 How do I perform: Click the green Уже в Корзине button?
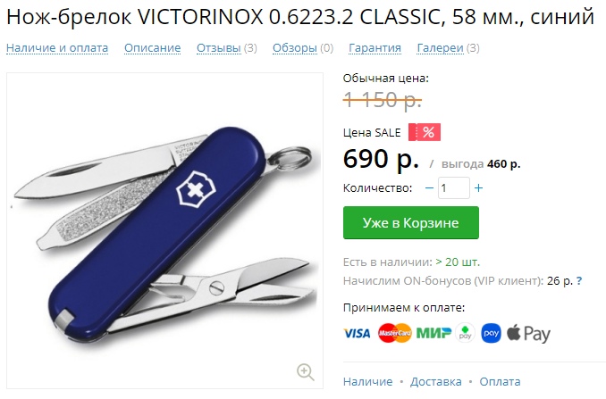click(x=411, y=222)
